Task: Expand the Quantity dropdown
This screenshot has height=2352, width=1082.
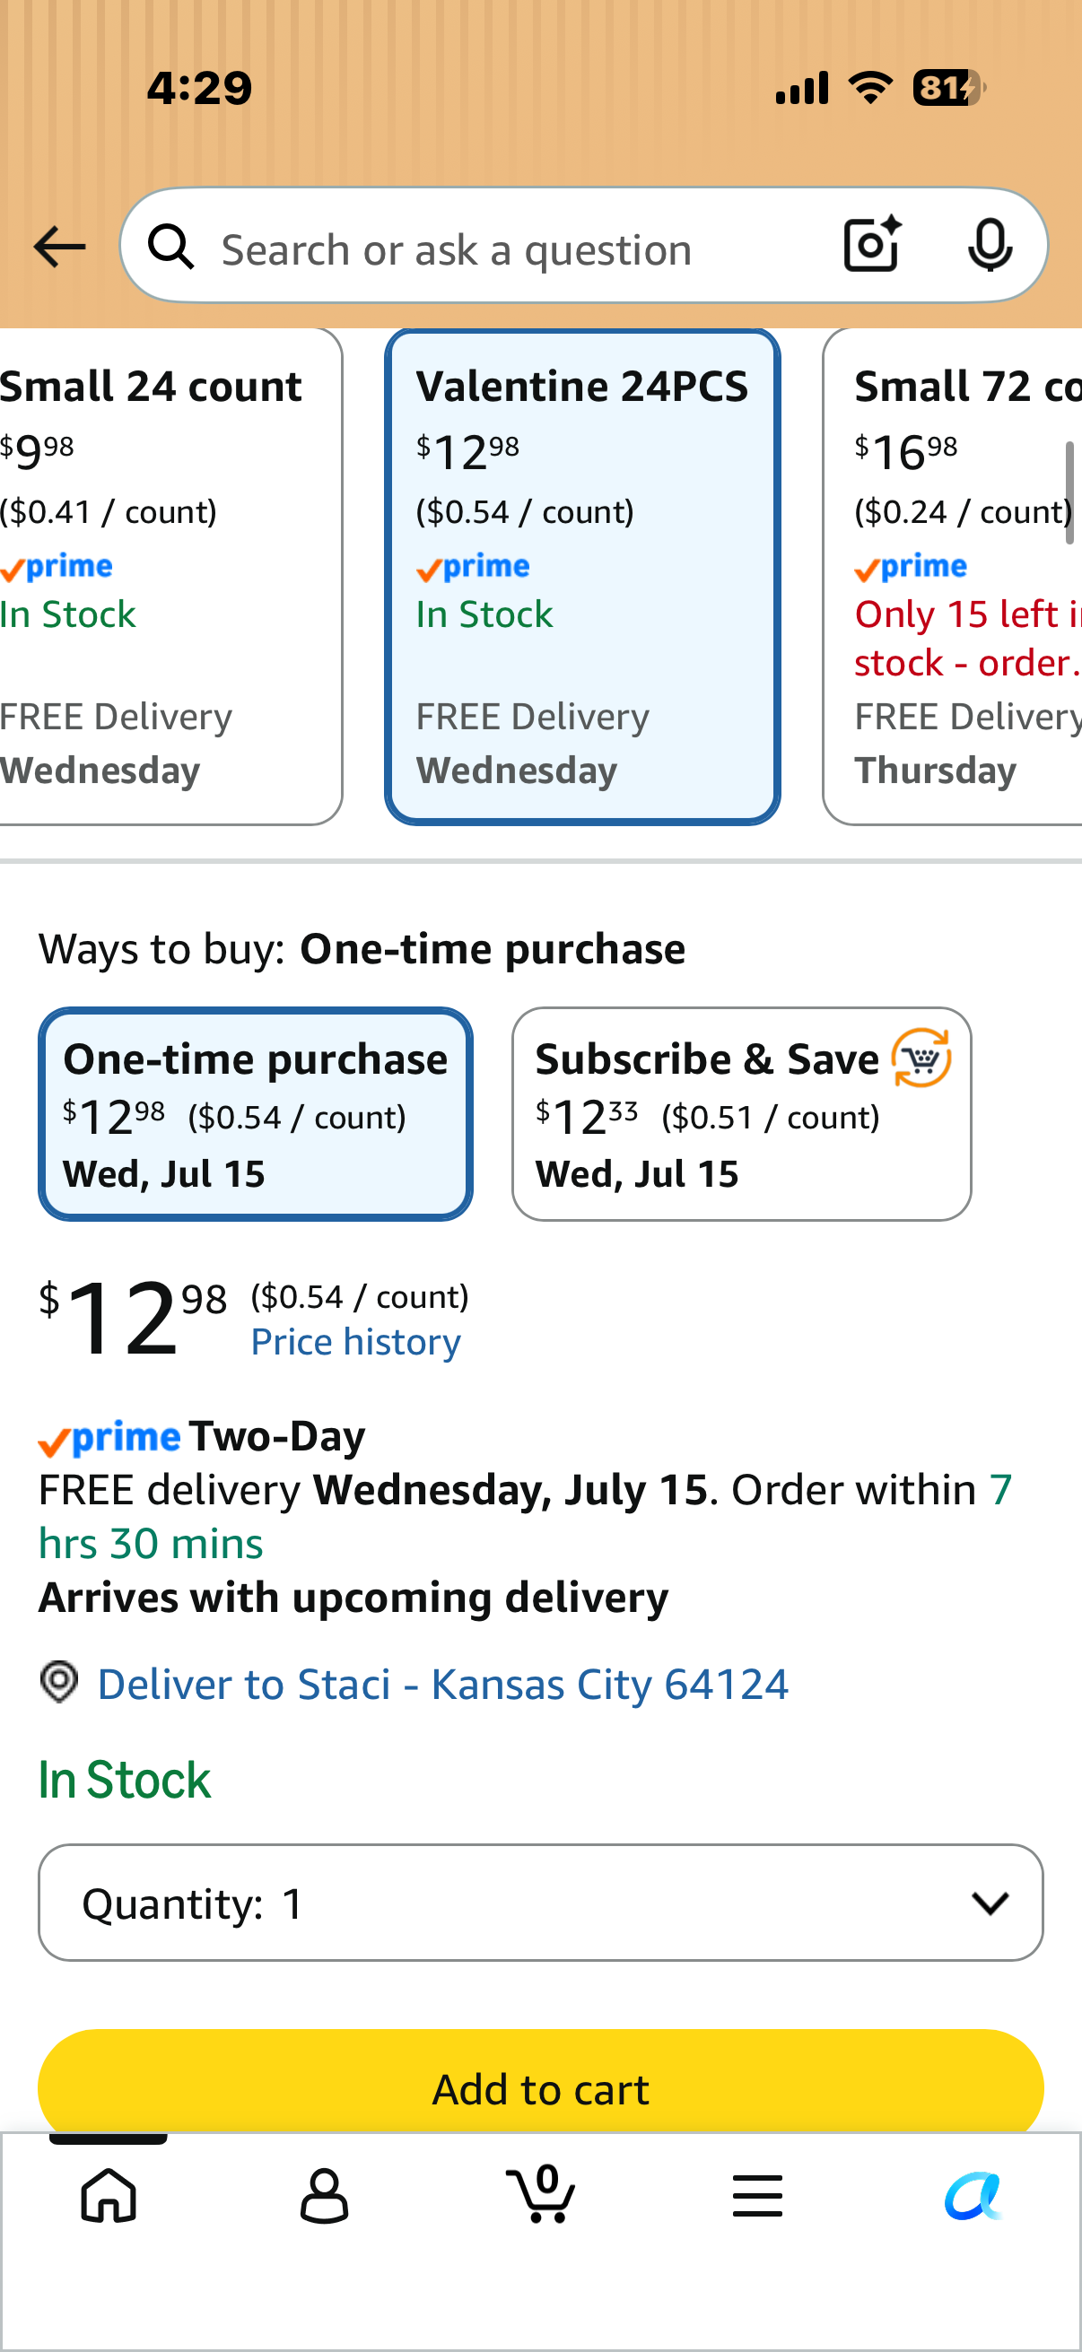Action: 540,1903
